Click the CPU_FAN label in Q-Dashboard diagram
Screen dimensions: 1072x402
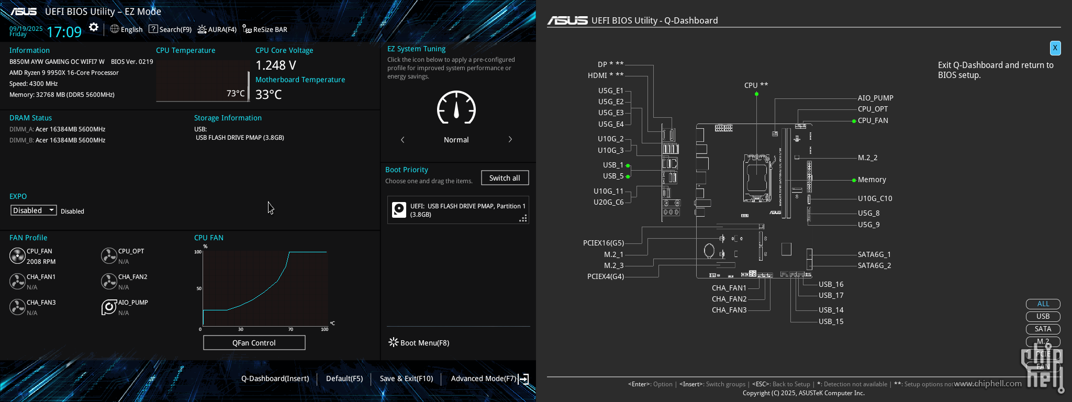point(873,120)
